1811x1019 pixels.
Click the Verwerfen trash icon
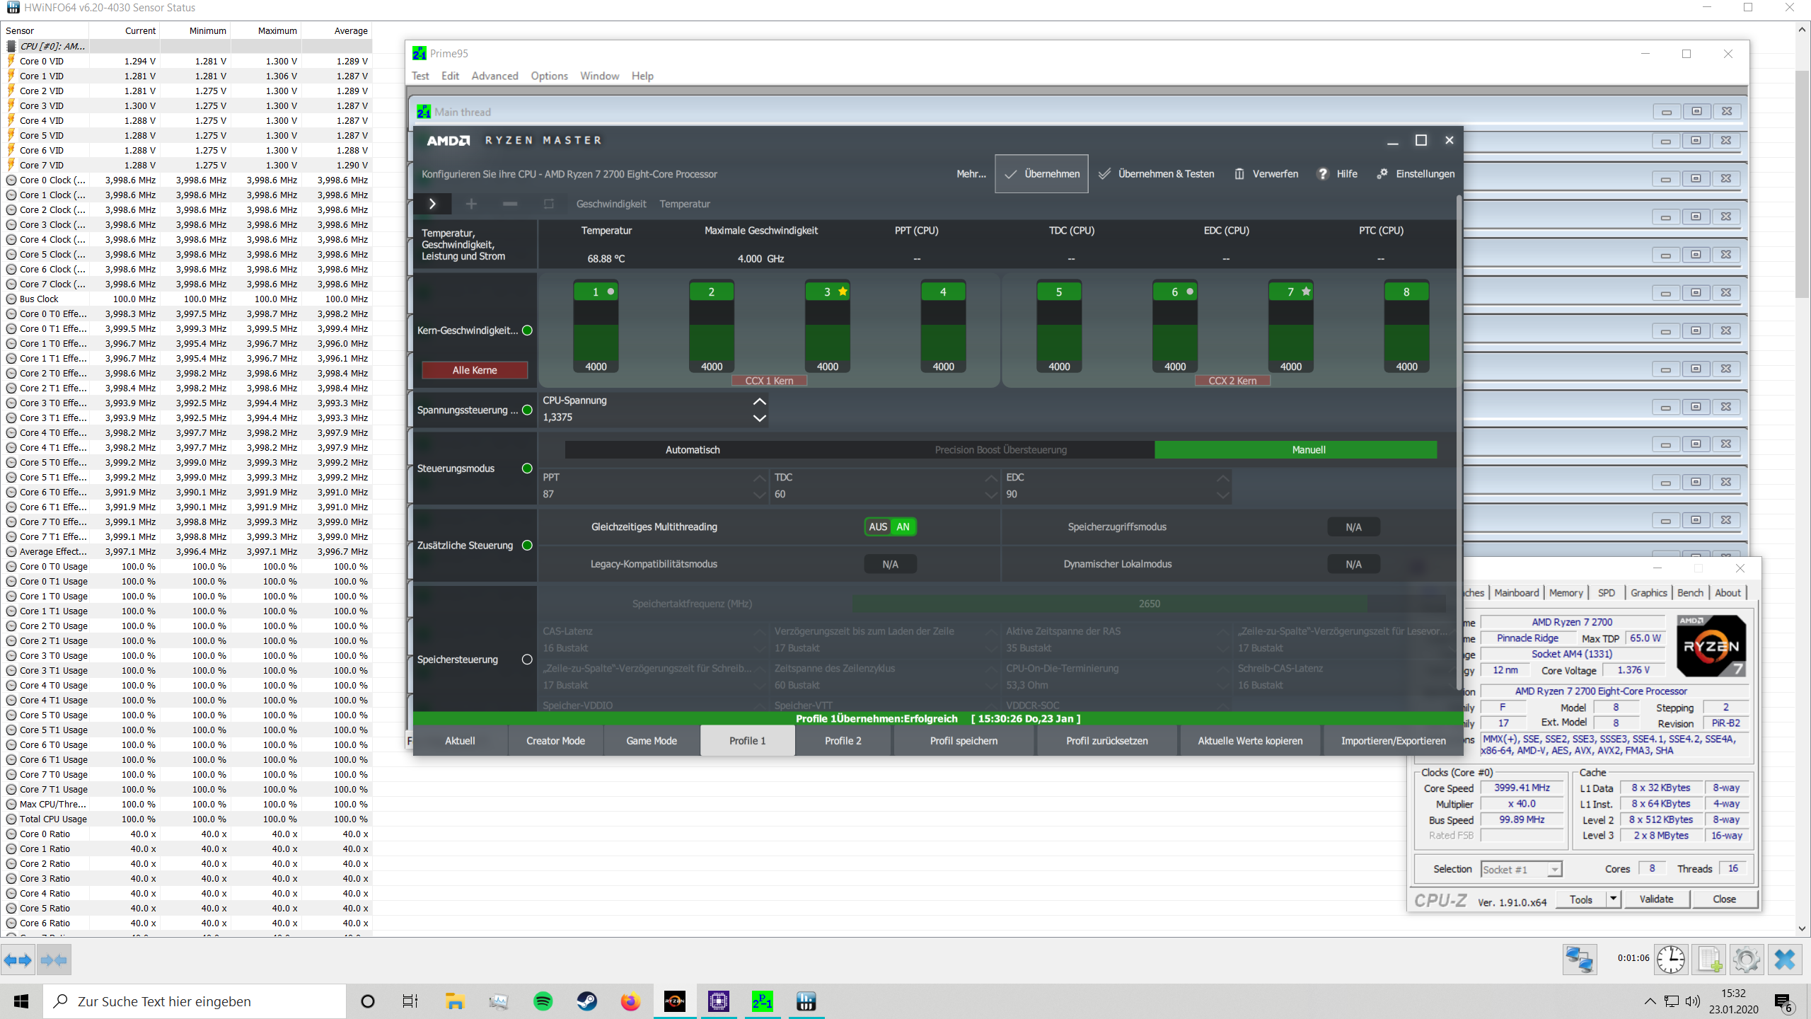coord(1239,173)
